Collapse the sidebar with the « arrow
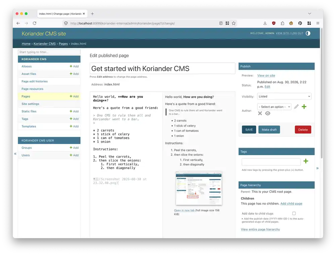The width and height of the screenshot is (336, 255). 15,153
